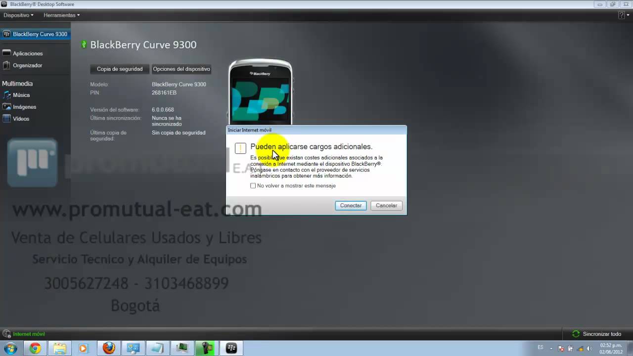Click the power plug tray icon
This screenshot has height=356, width=633.
point(570,348)
